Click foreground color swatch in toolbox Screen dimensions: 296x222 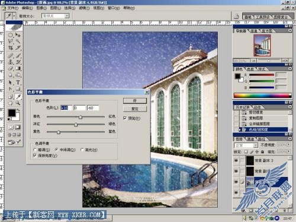[x=12, y=113]
